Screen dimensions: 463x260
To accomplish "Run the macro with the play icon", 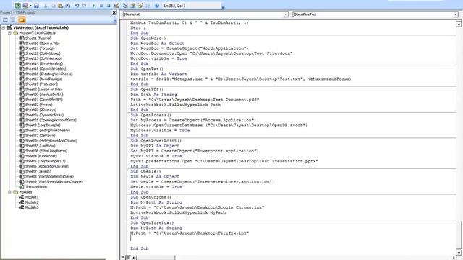I will pyautogui.click(x=93, y=6).
